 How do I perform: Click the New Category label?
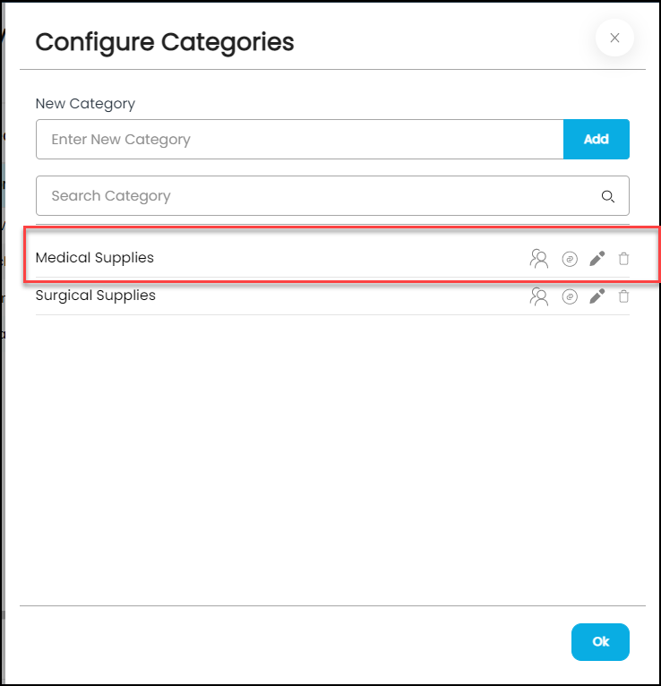pyautogui.click(x=85, y=104)
